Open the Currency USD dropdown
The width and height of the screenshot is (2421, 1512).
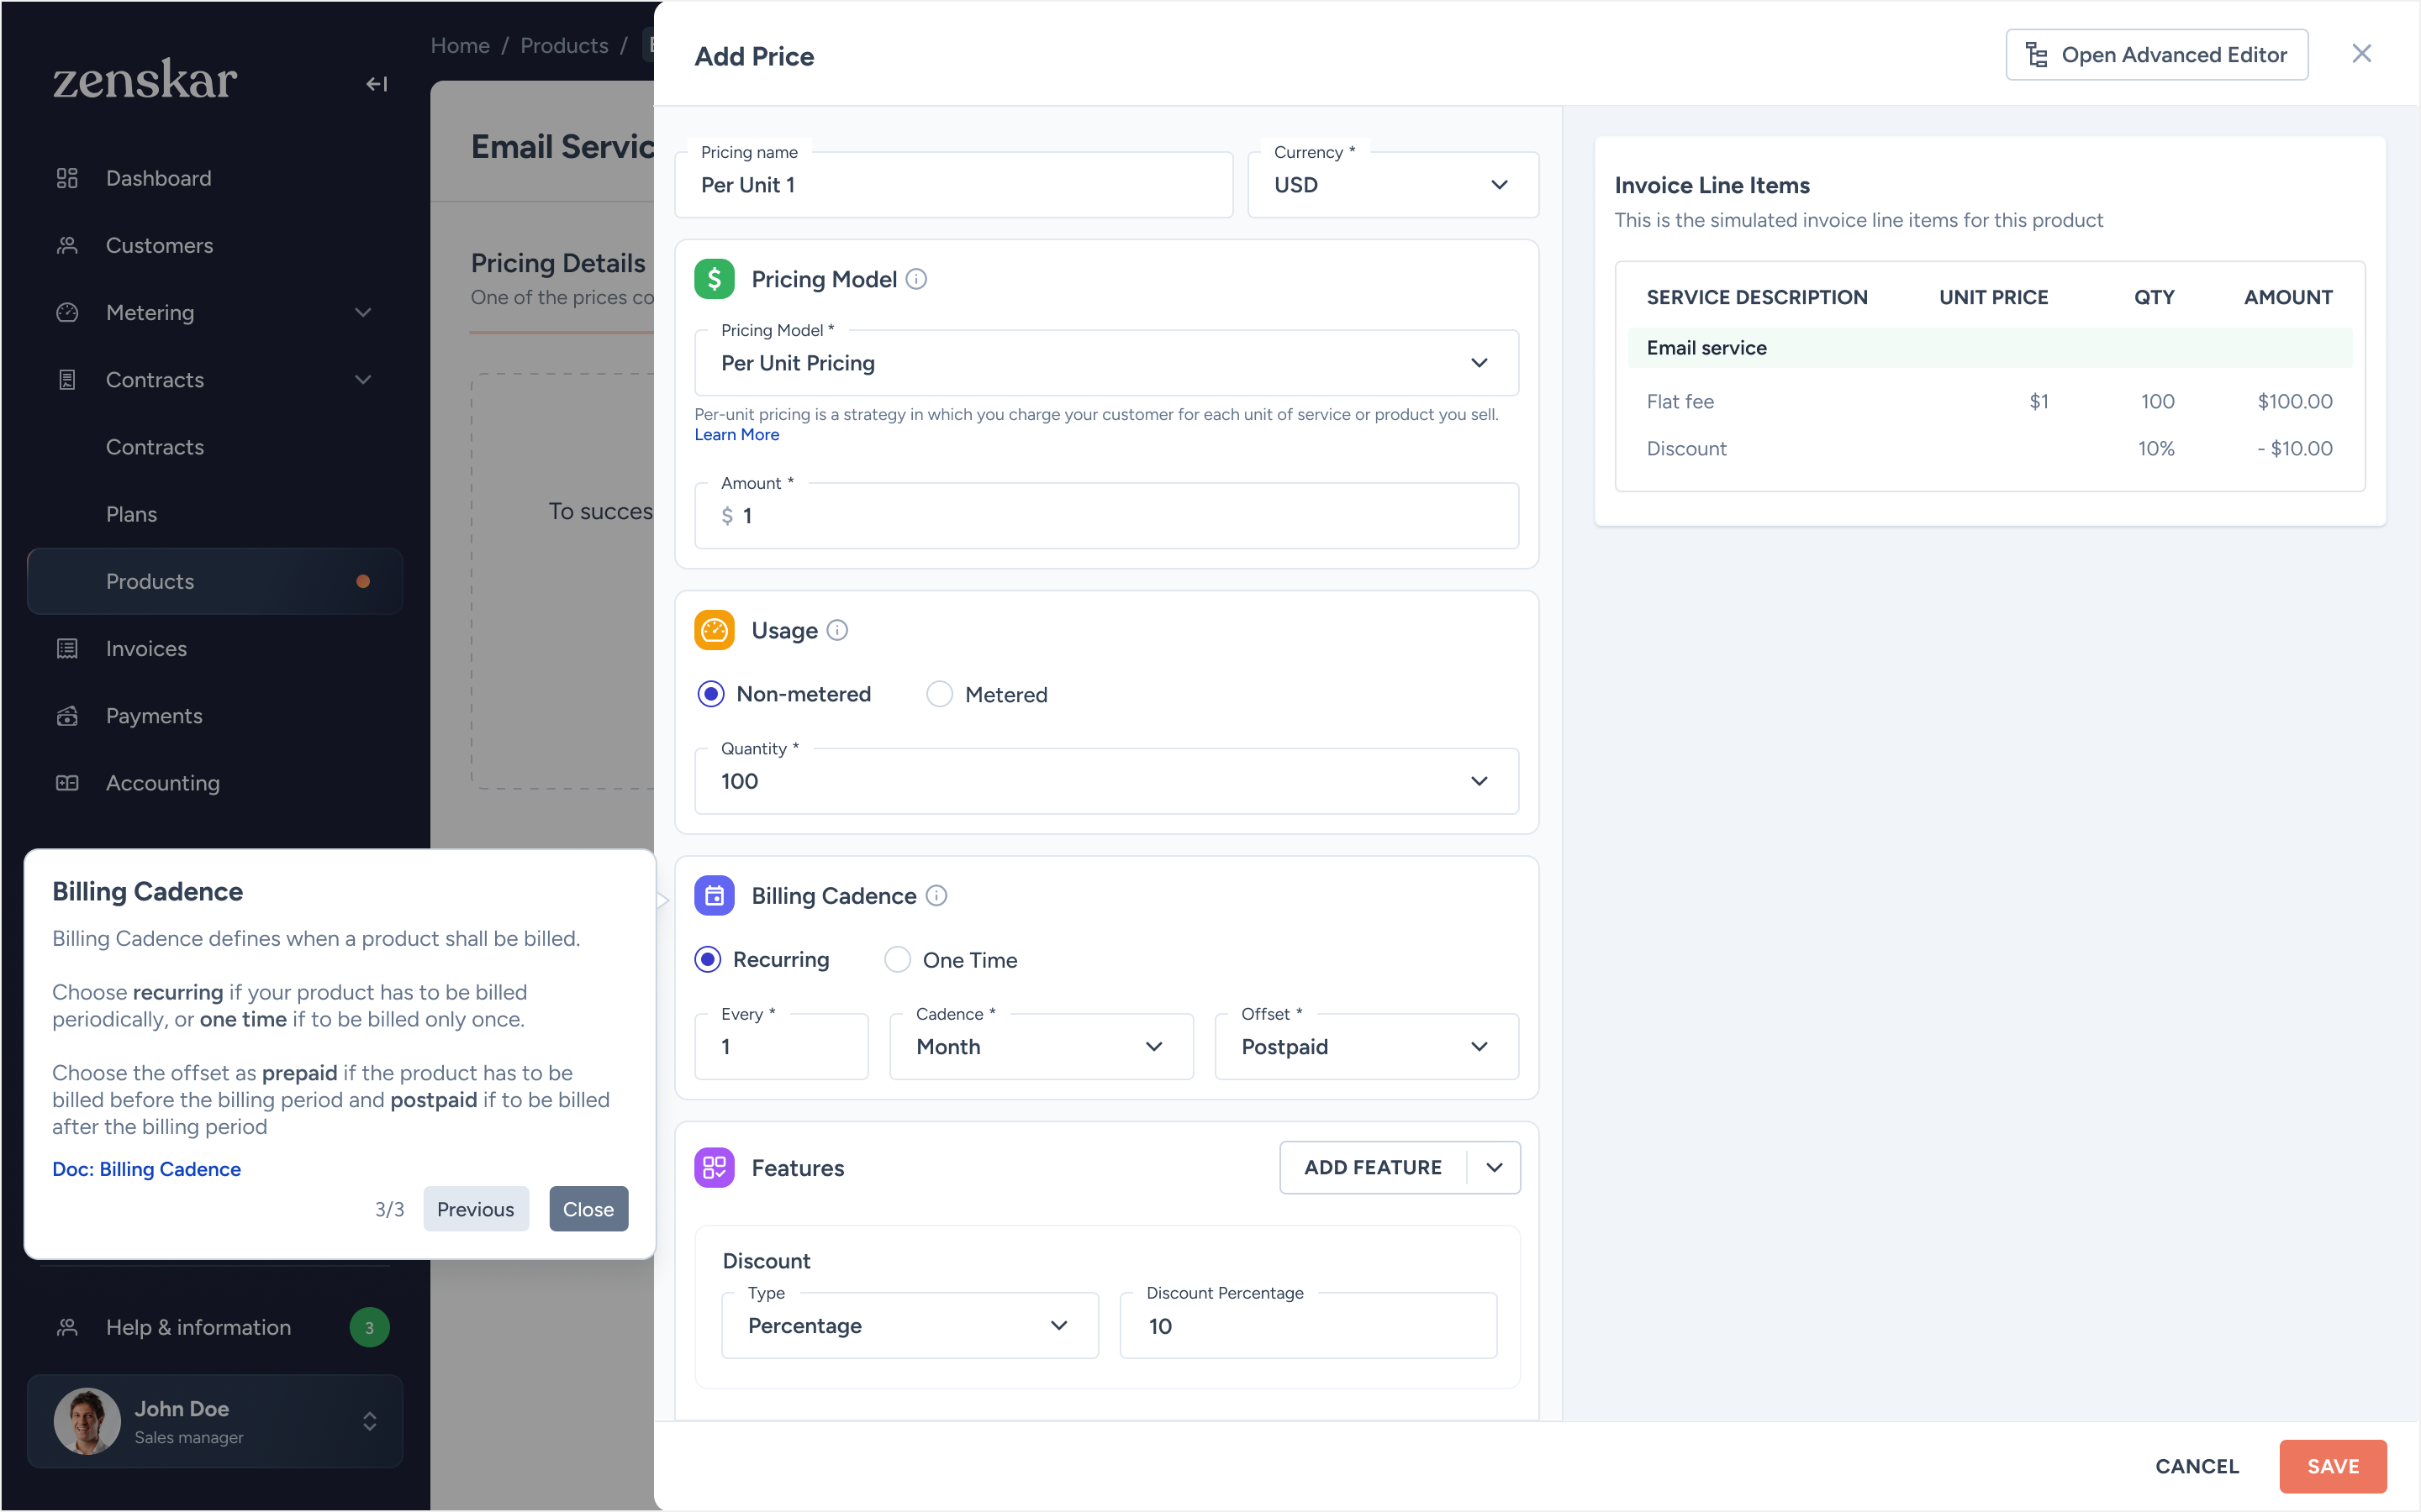point(1393,184)
